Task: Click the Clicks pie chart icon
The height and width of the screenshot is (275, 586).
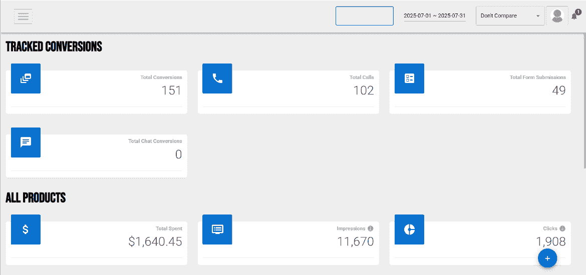Action: [410, 229]
